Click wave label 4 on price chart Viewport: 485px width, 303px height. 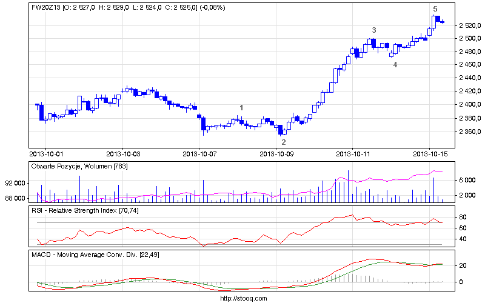(395, 65)
